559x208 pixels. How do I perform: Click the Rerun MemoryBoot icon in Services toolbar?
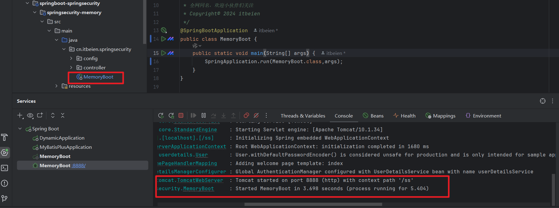(161, 115)
